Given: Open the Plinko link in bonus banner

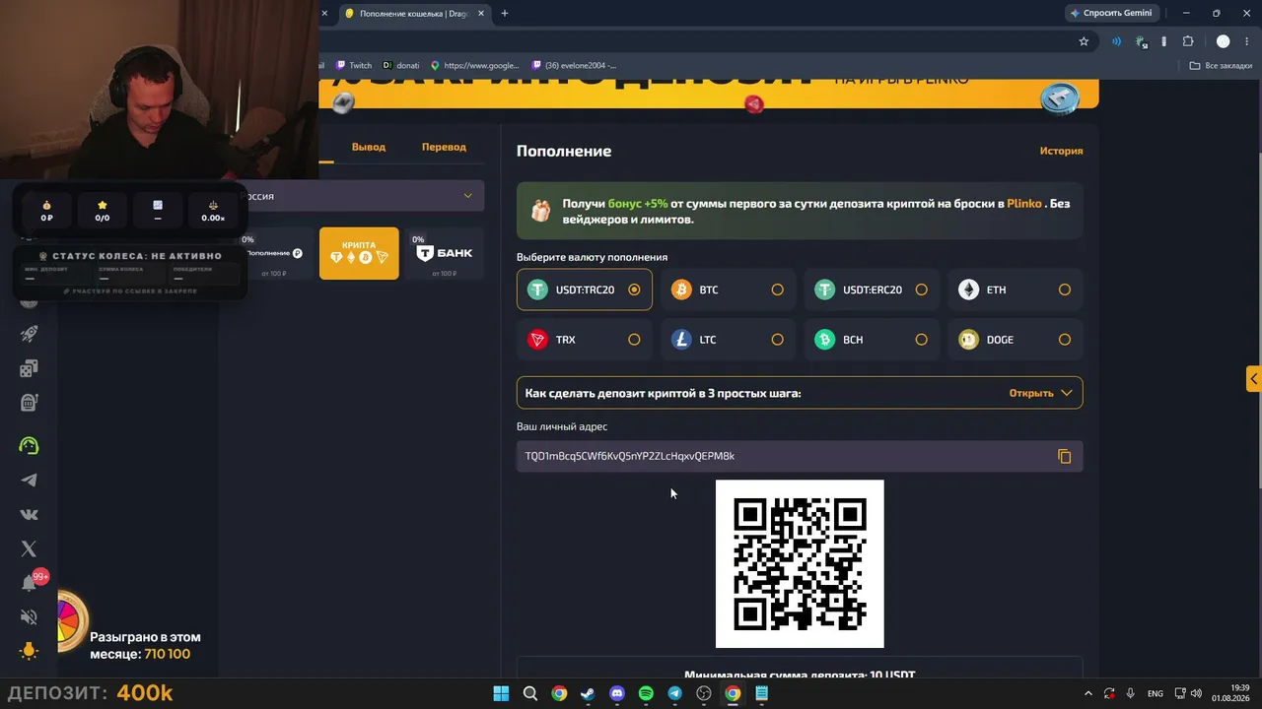Looking at the screenshot, I should tap(1024, 204).
